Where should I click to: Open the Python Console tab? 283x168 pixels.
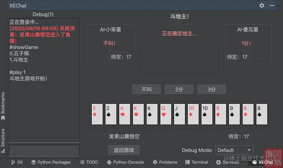coord(125,162)
